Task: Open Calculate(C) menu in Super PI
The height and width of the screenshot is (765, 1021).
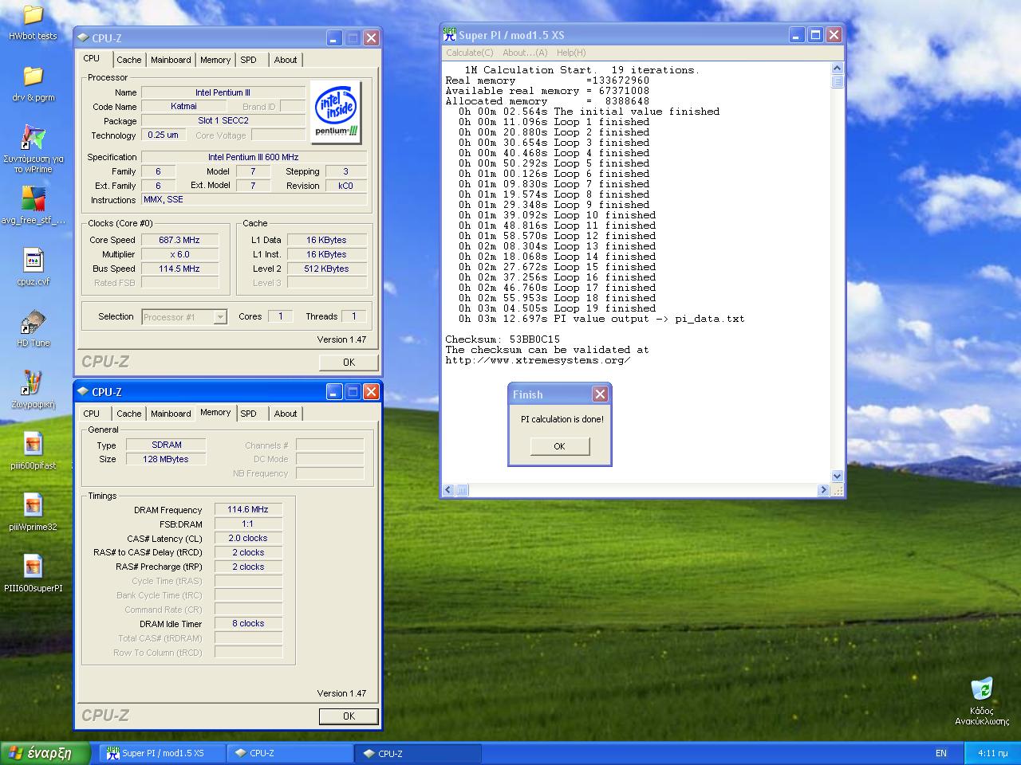Action: [x=470, y=53]
